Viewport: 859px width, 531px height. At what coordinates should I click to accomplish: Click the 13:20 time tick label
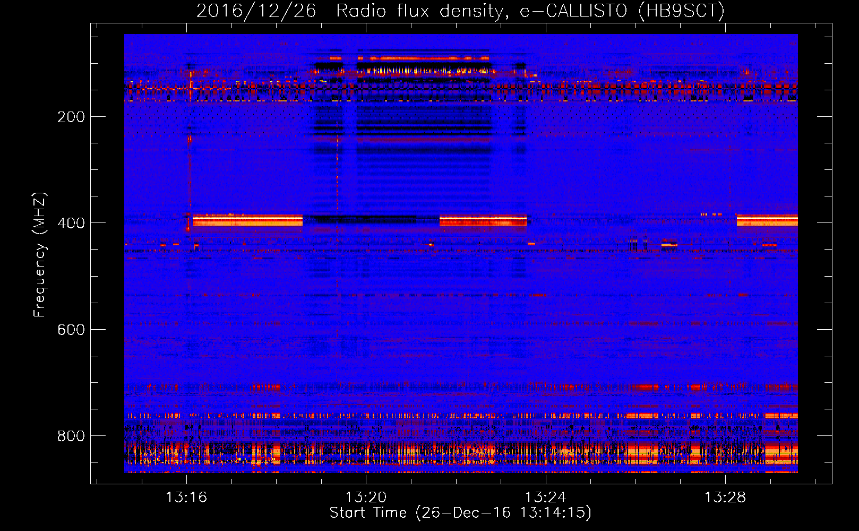(366, 497)
